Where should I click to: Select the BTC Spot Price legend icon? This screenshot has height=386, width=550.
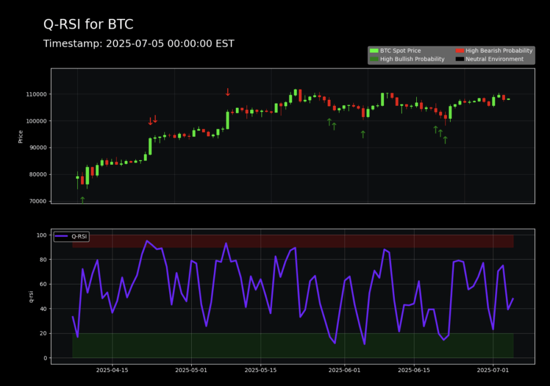374,50
